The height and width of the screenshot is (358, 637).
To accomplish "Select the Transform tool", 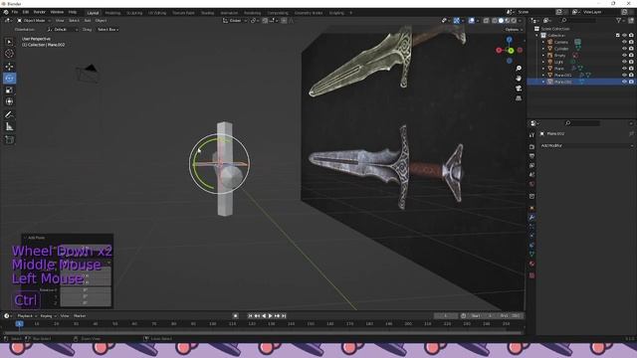I will [x=9, y=101].
